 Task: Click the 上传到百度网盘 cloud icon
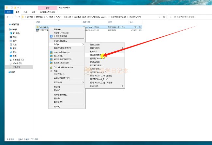coord(51,36)
